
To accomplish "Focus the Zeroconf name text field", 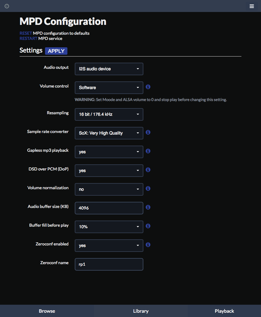I will (x=109, y=264).
